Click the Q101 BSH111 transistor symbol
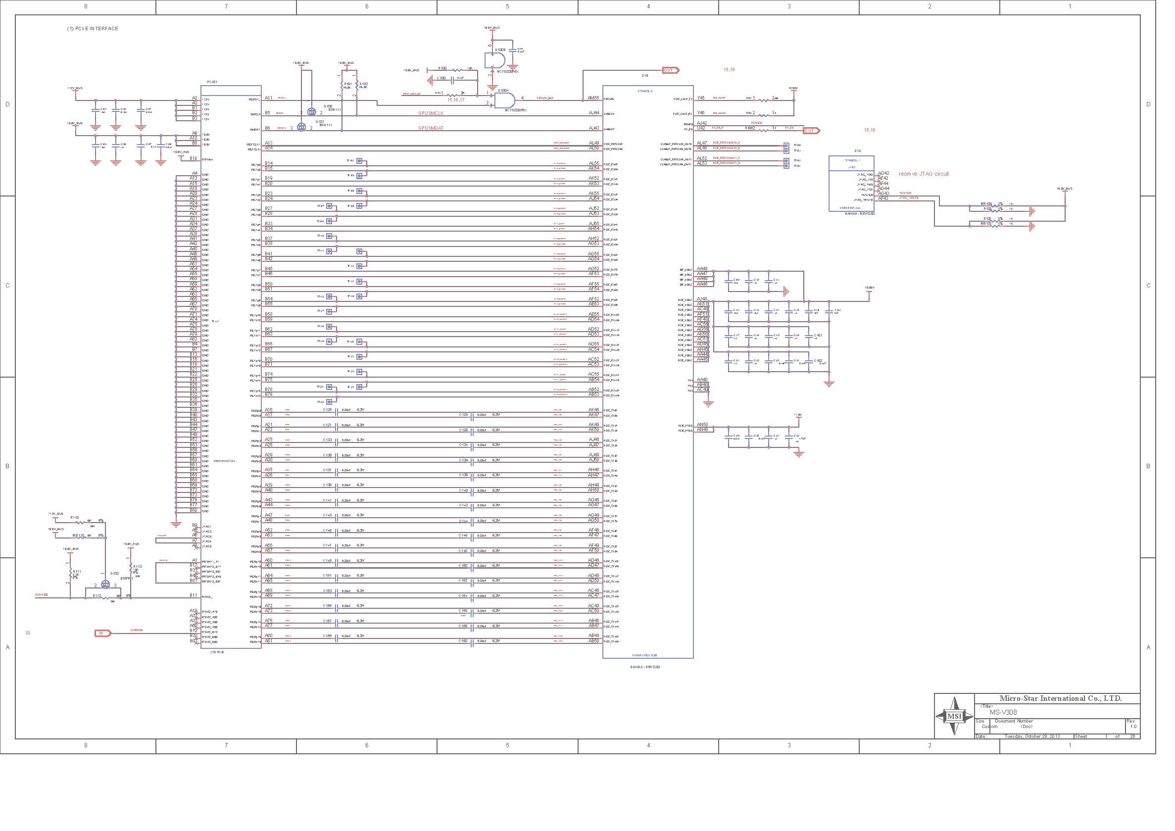Screen dimensions: 1175x831 (301, 127)
